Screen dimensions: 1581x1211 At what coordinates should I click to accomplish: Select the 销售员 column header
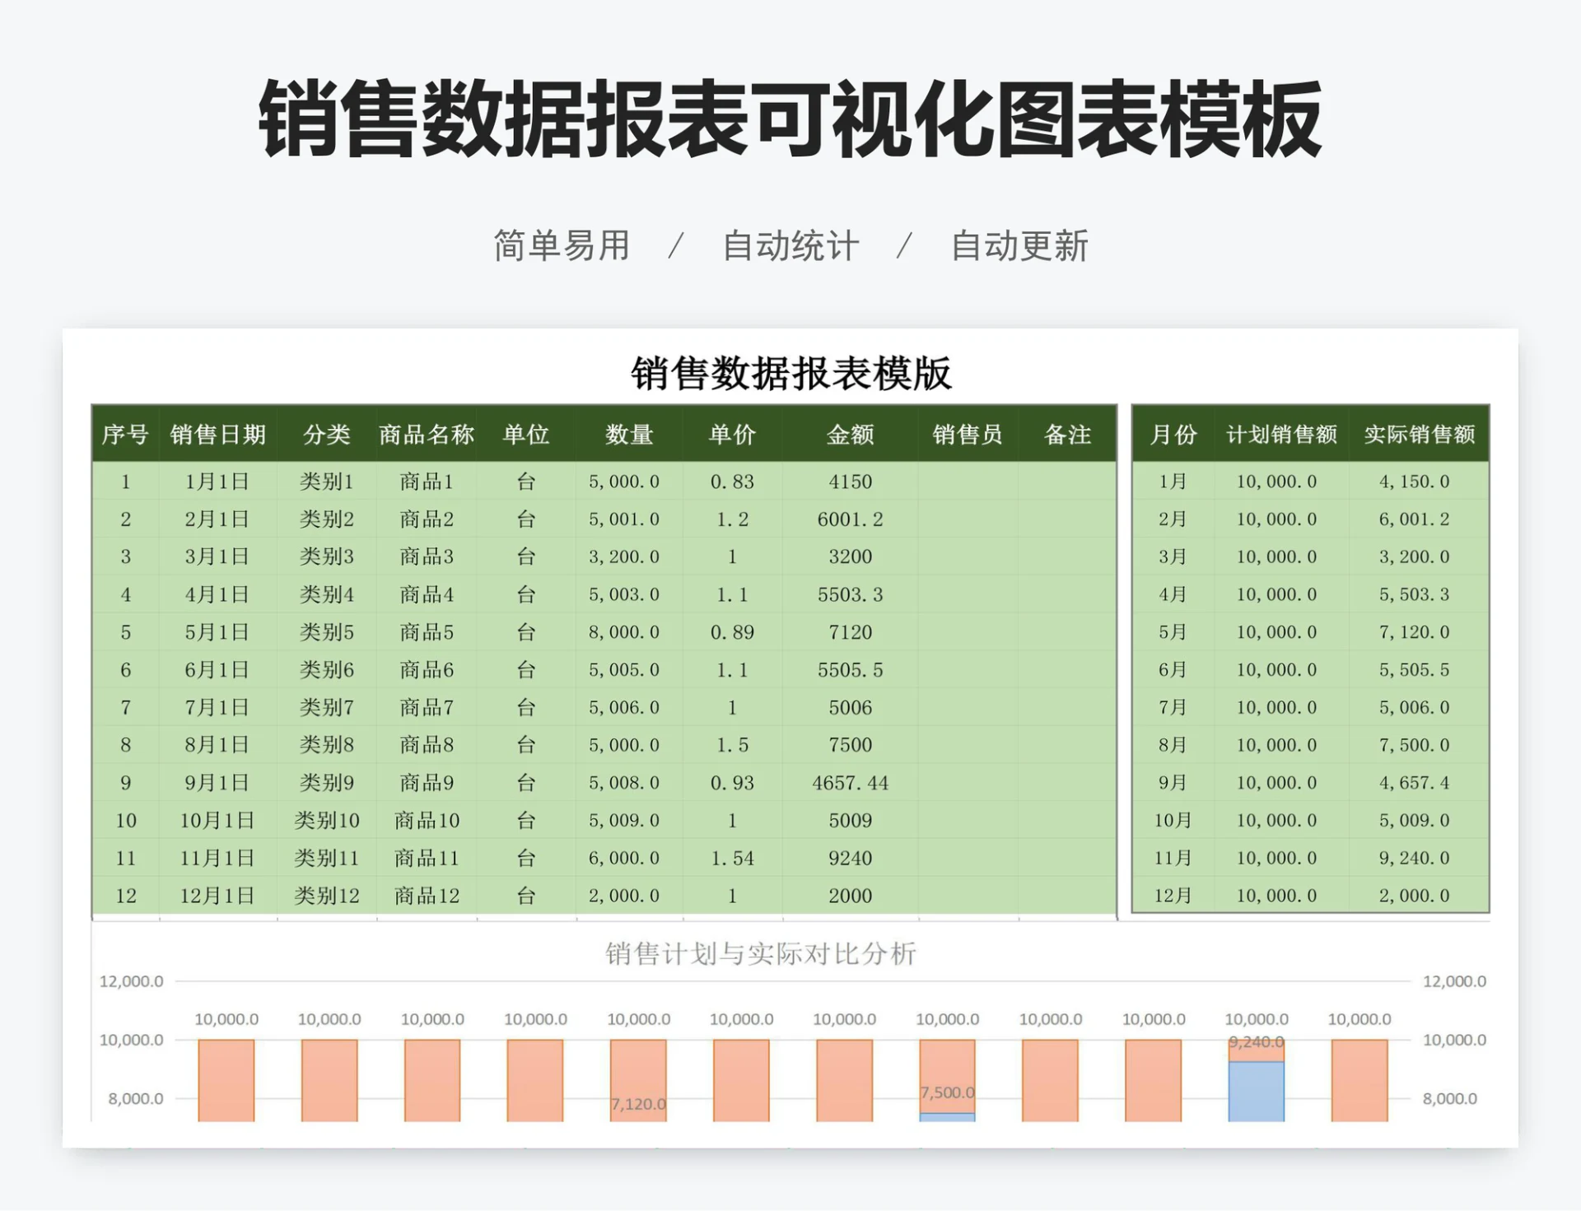[x=967, y=435]
